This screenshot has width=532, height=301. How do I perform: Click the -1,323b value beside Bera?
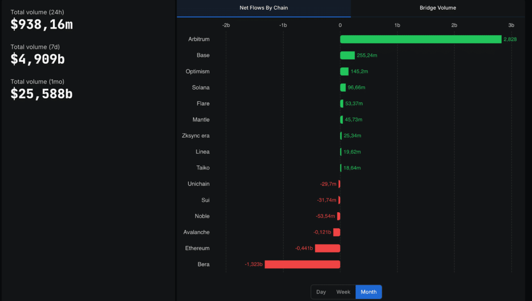coord(254,265)
